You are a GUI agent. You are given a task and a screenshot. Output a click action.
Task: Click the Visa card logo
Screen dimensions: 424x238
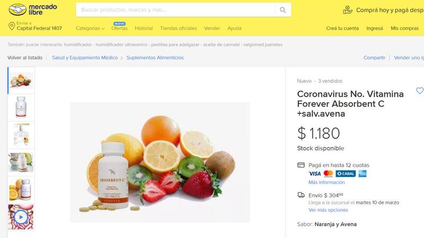315,173
